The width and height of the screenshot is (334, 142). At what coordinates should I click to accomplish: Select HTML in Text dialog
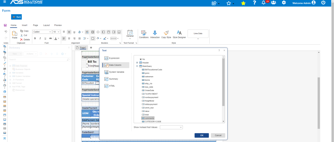click(x=116, y=86)
